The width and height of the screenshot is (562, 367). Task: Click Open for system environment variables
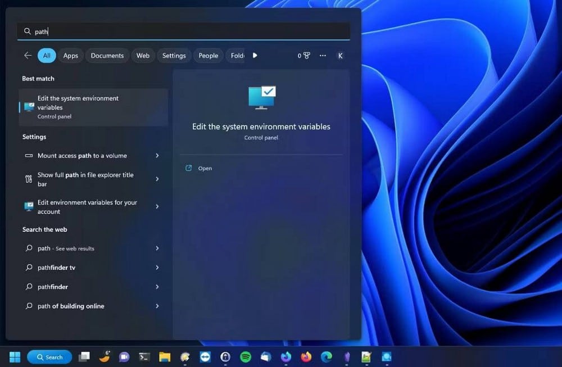pyautogui.click(x=205, y=168)
